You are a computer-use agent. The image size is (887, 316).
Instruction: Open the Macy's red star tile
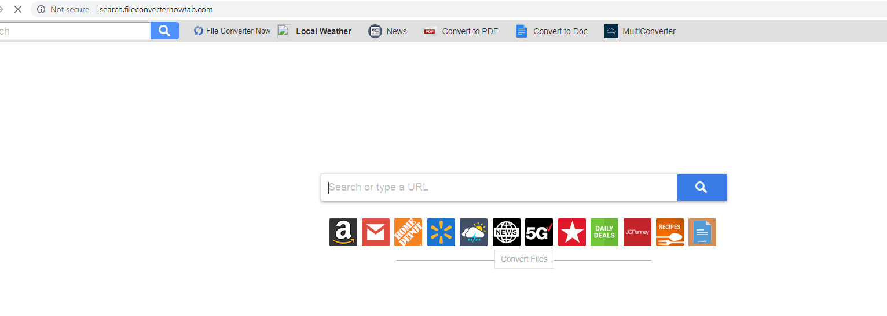572,232
